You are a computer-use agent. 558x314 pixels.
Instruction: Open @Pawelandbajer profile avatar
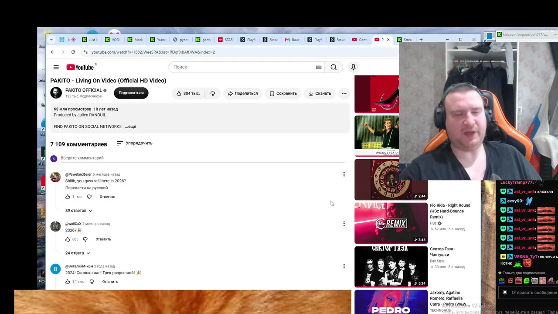click(55, 177)
